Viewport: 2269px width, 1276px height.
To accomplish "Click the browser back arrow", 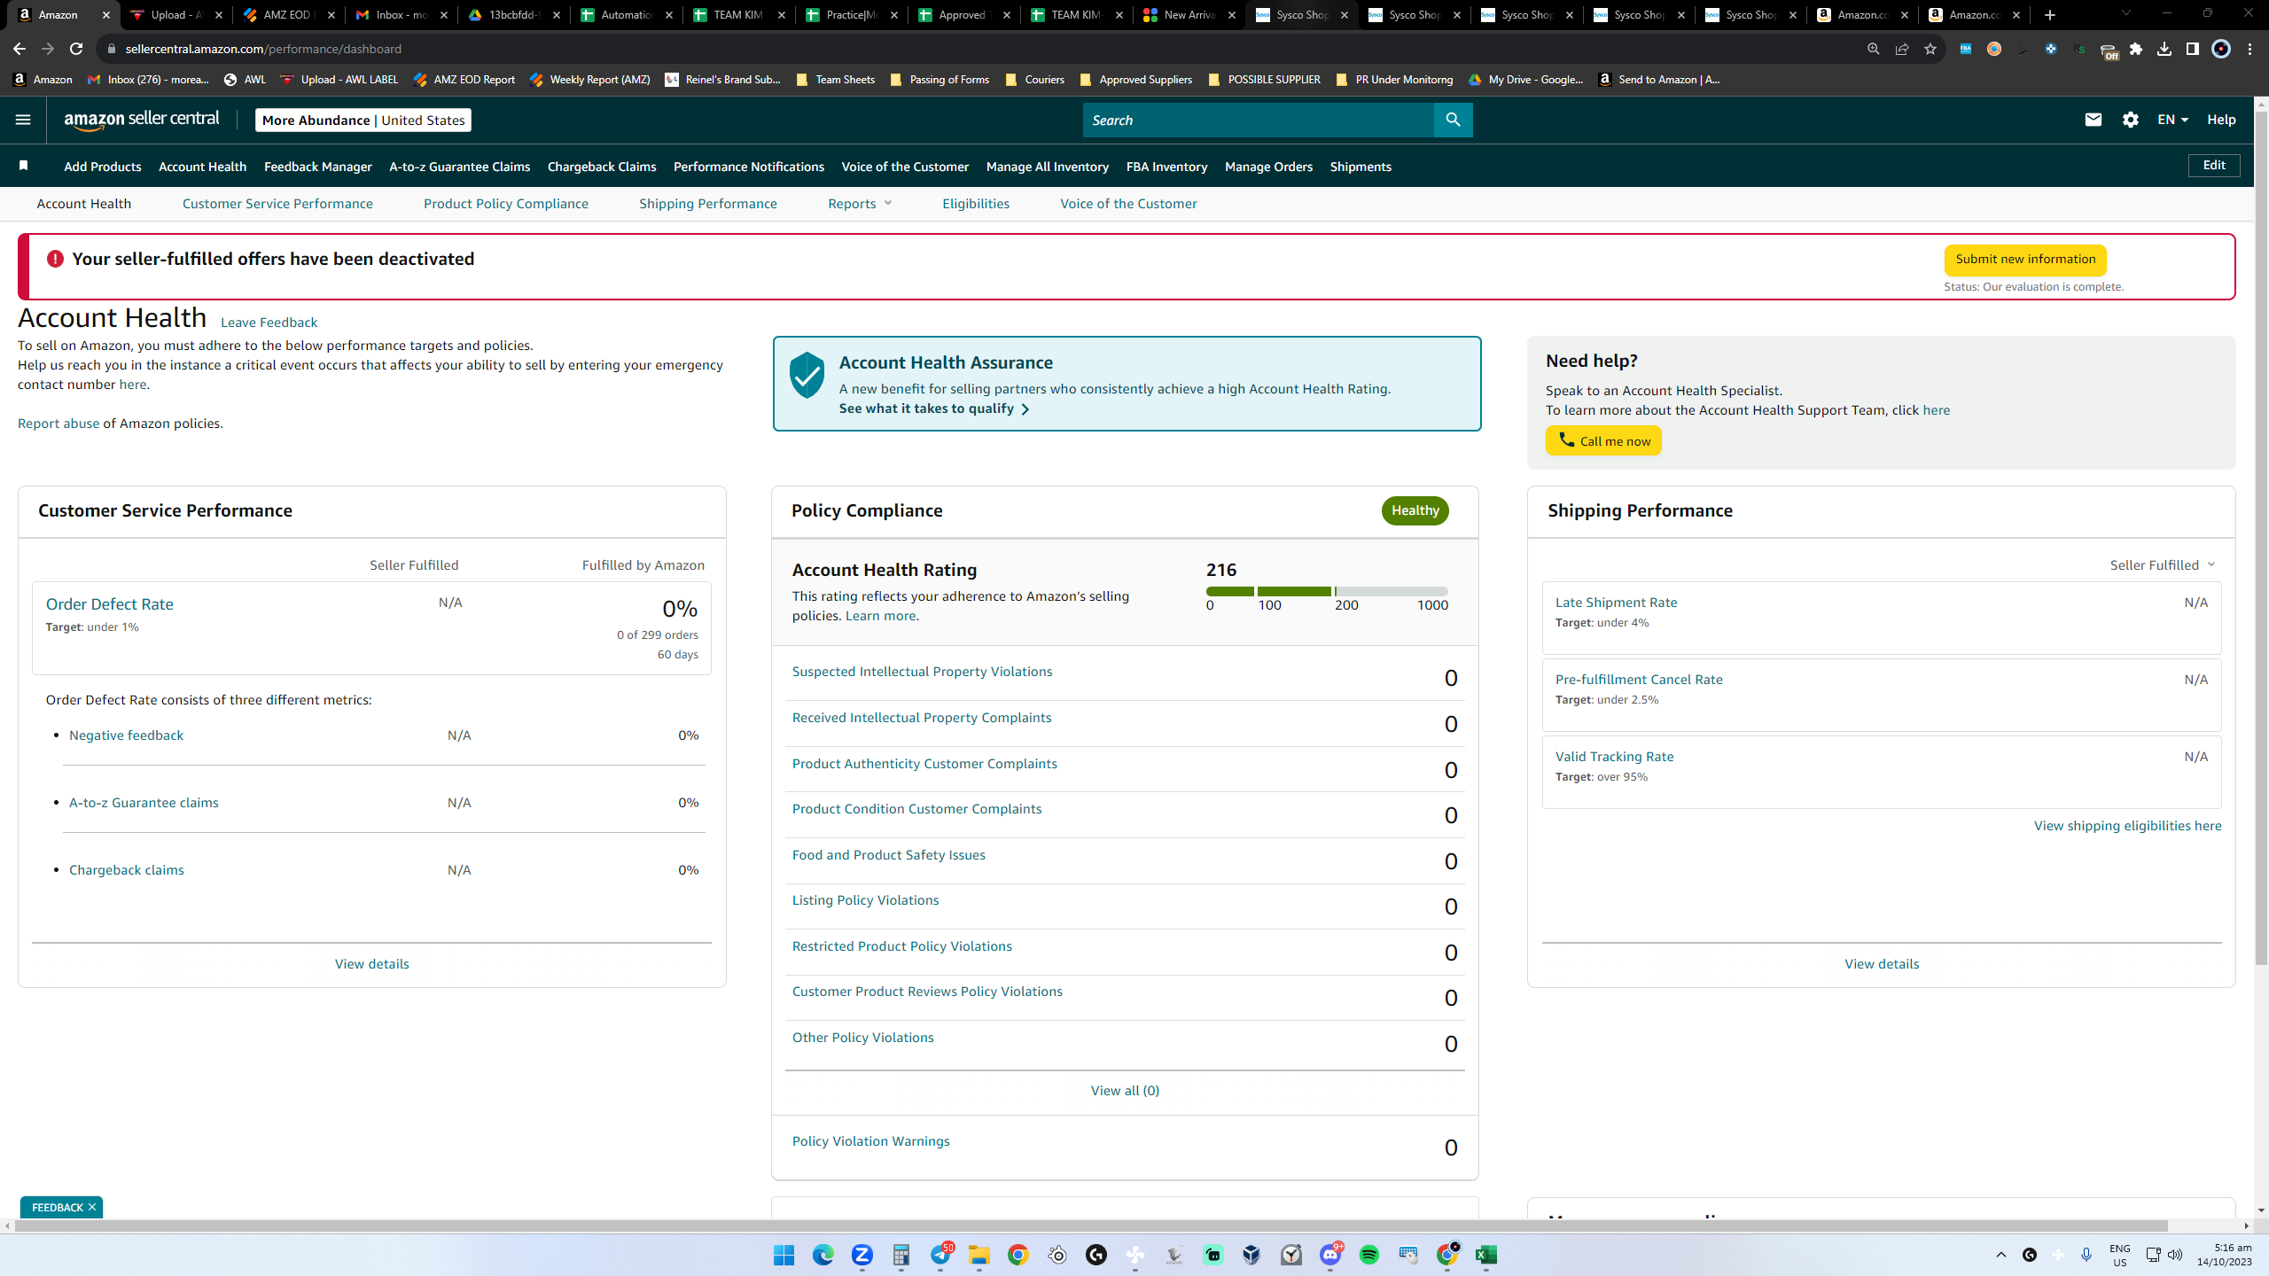I will click(19, 49).
